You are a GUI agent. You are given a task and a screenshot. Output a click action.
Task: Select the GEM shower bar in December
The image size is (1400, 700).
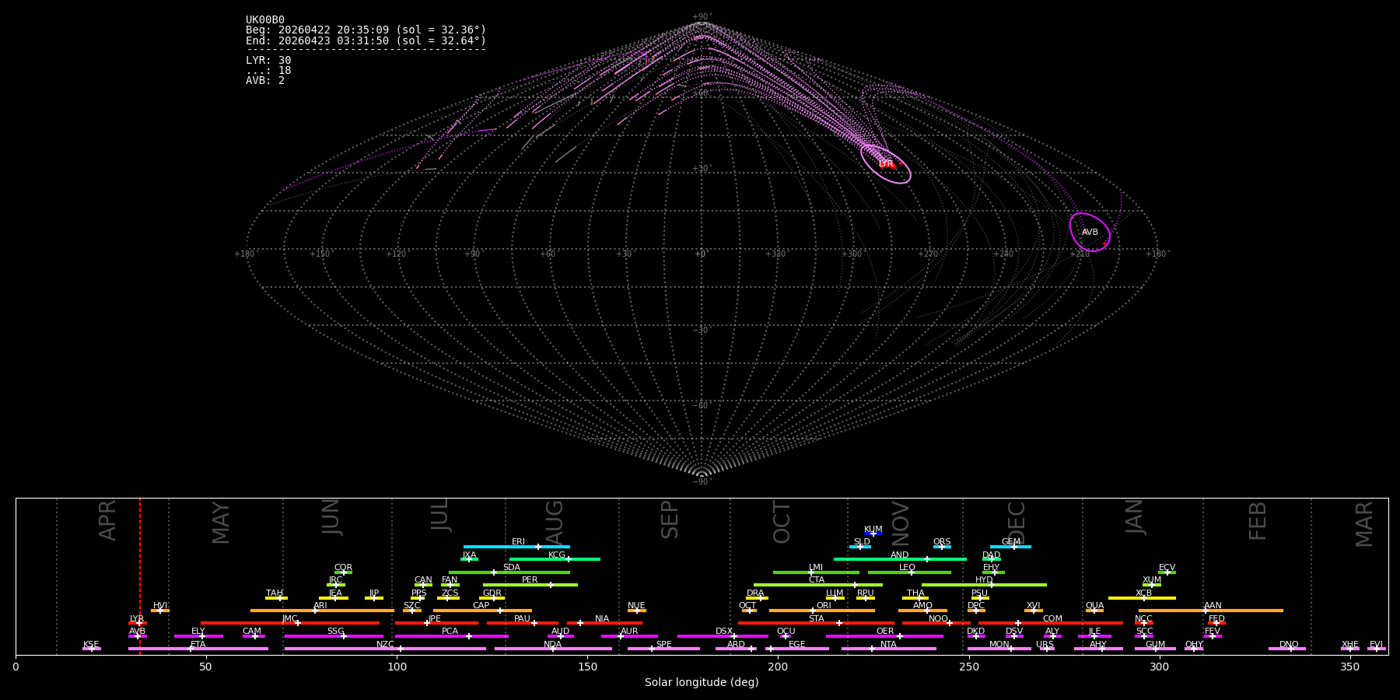[x=1010, y=547]
